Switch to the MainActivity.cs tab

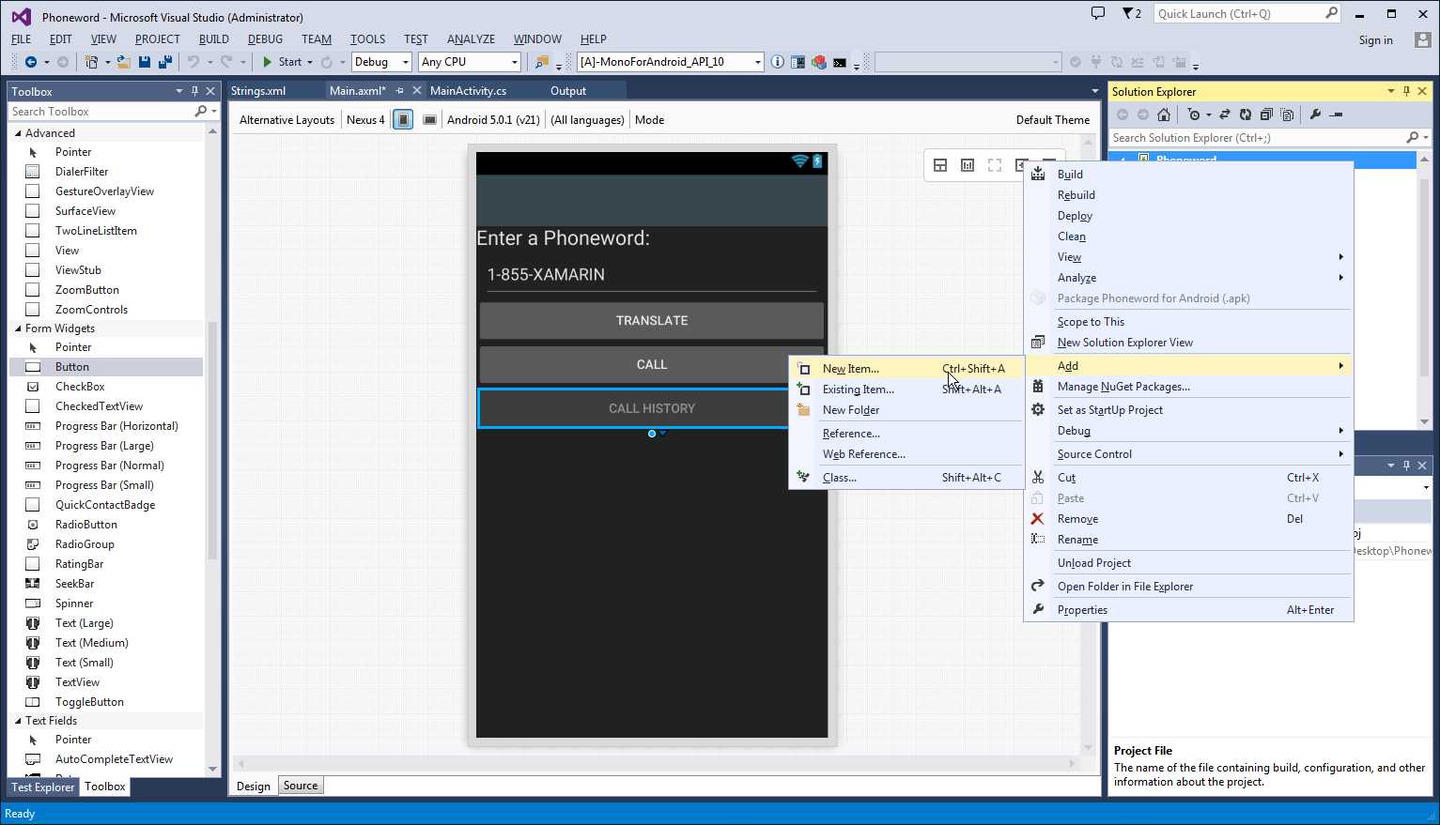point(468,91)
